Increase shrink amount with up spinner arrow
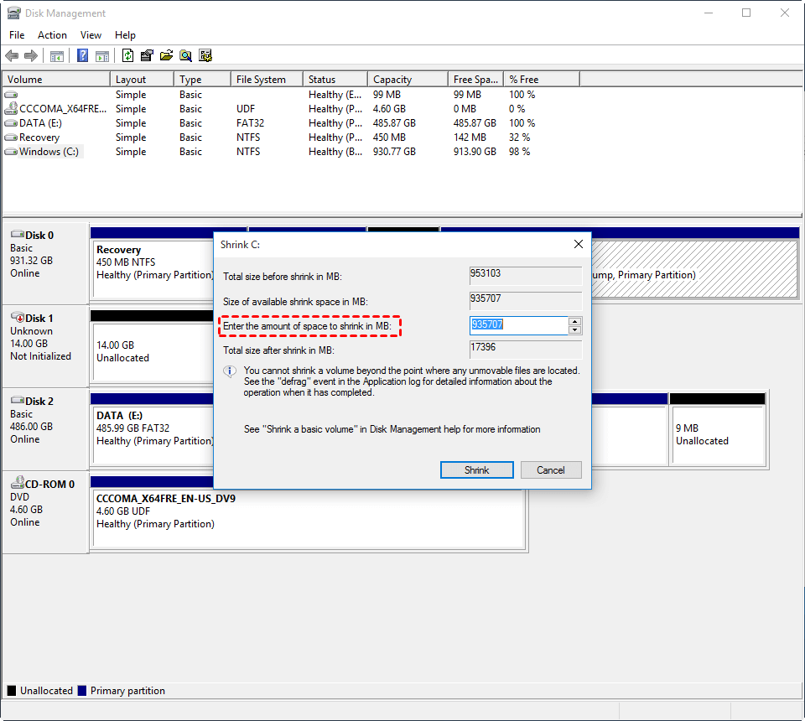This screenshot has width=805, height=721. pos(574,321)
